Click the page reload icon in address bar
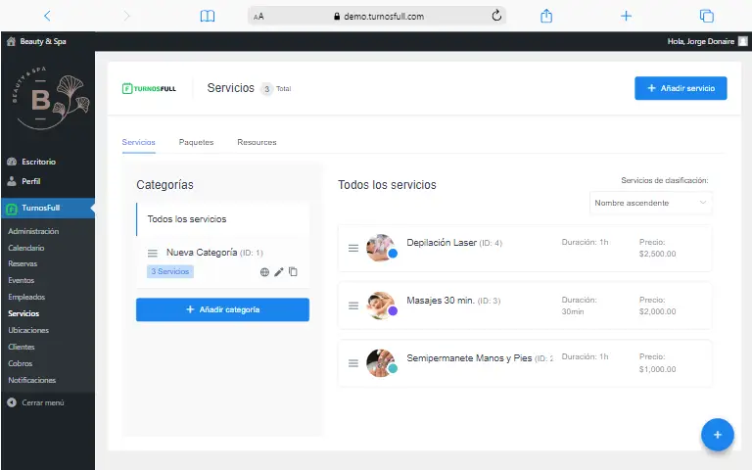 click(496, 16)
